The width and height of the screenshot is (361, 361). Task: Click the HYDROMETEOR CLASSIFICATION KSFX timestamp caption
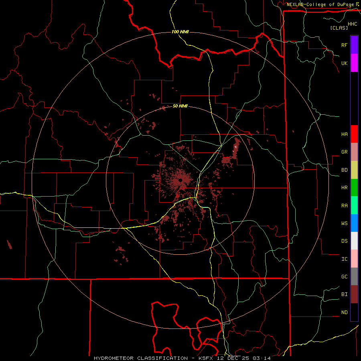pyautogui.click(x=182, y=358)
